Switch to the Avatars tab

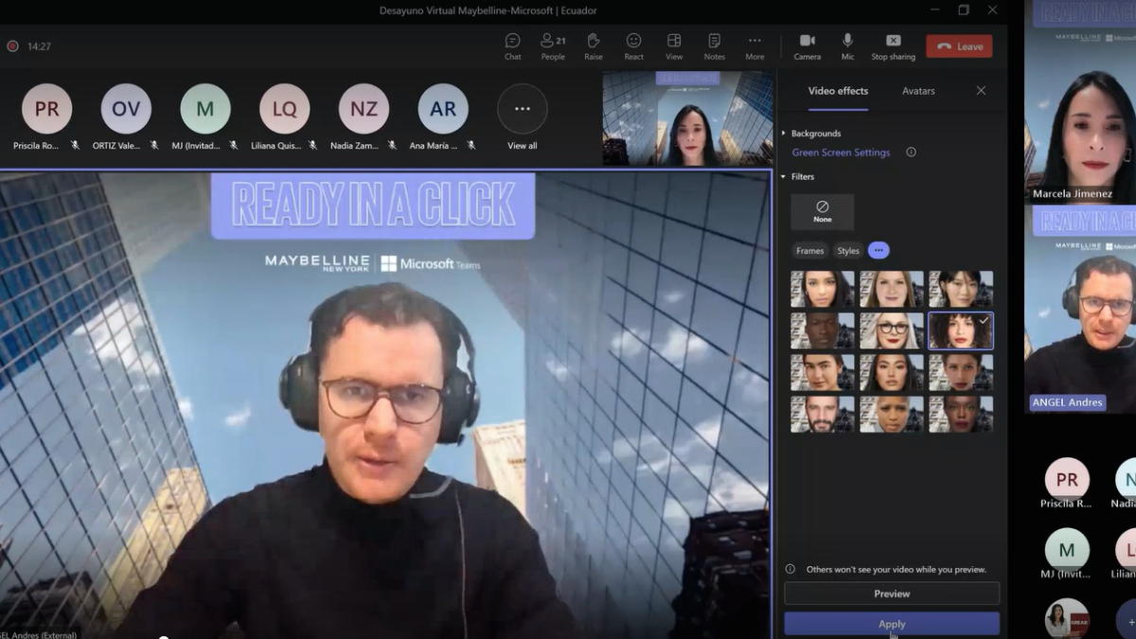(x=916, y=91)
